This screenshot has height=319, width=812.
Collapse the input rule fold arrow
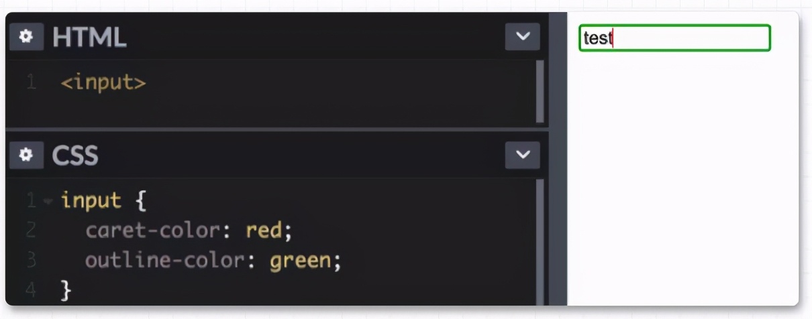click(x=48, y=201)
